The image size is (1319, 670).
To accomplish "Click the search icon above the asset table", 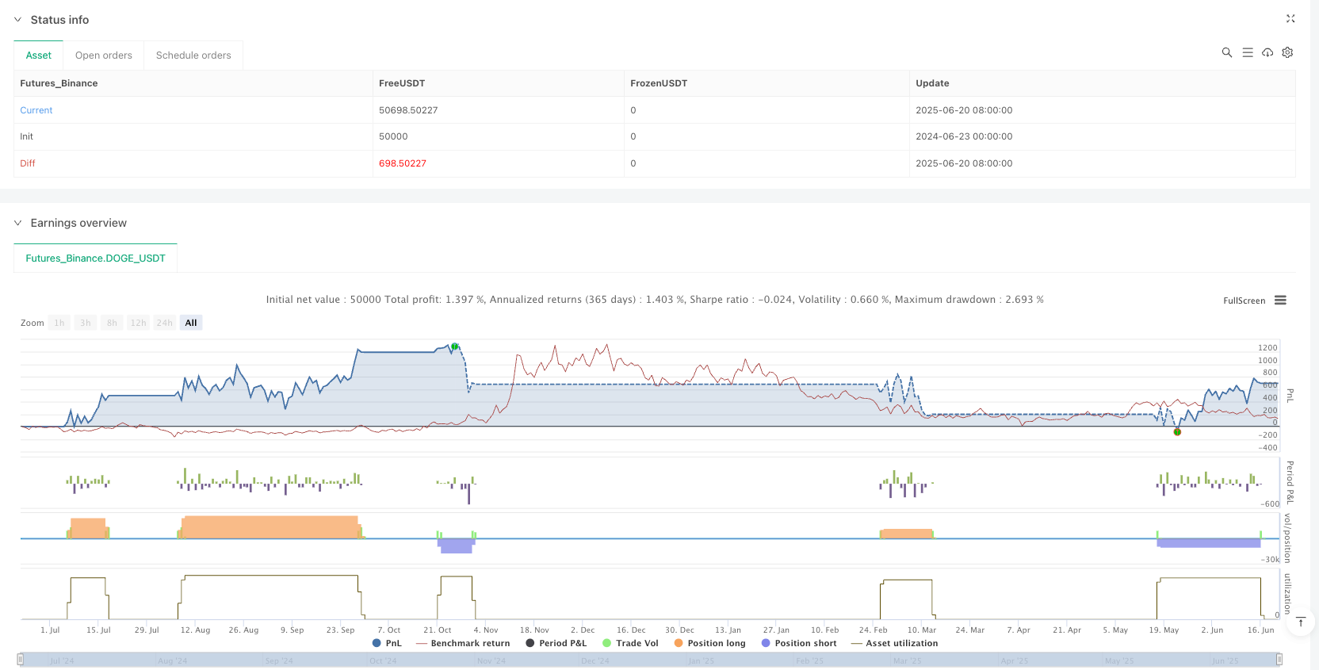I will [1226, 52].
